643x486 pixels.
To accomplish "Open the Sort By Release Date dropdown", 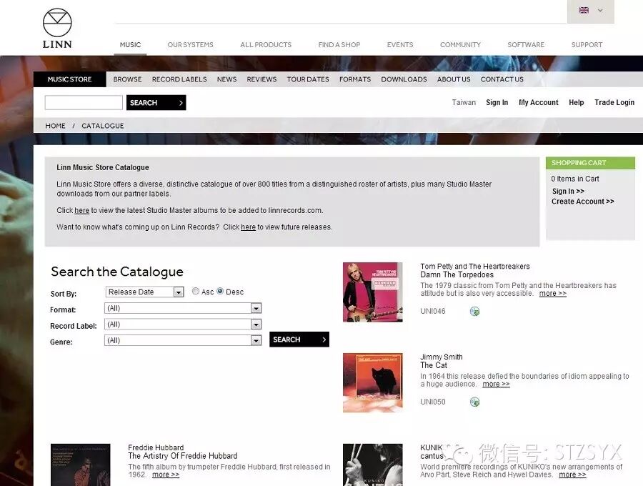I will click(145, 292).
